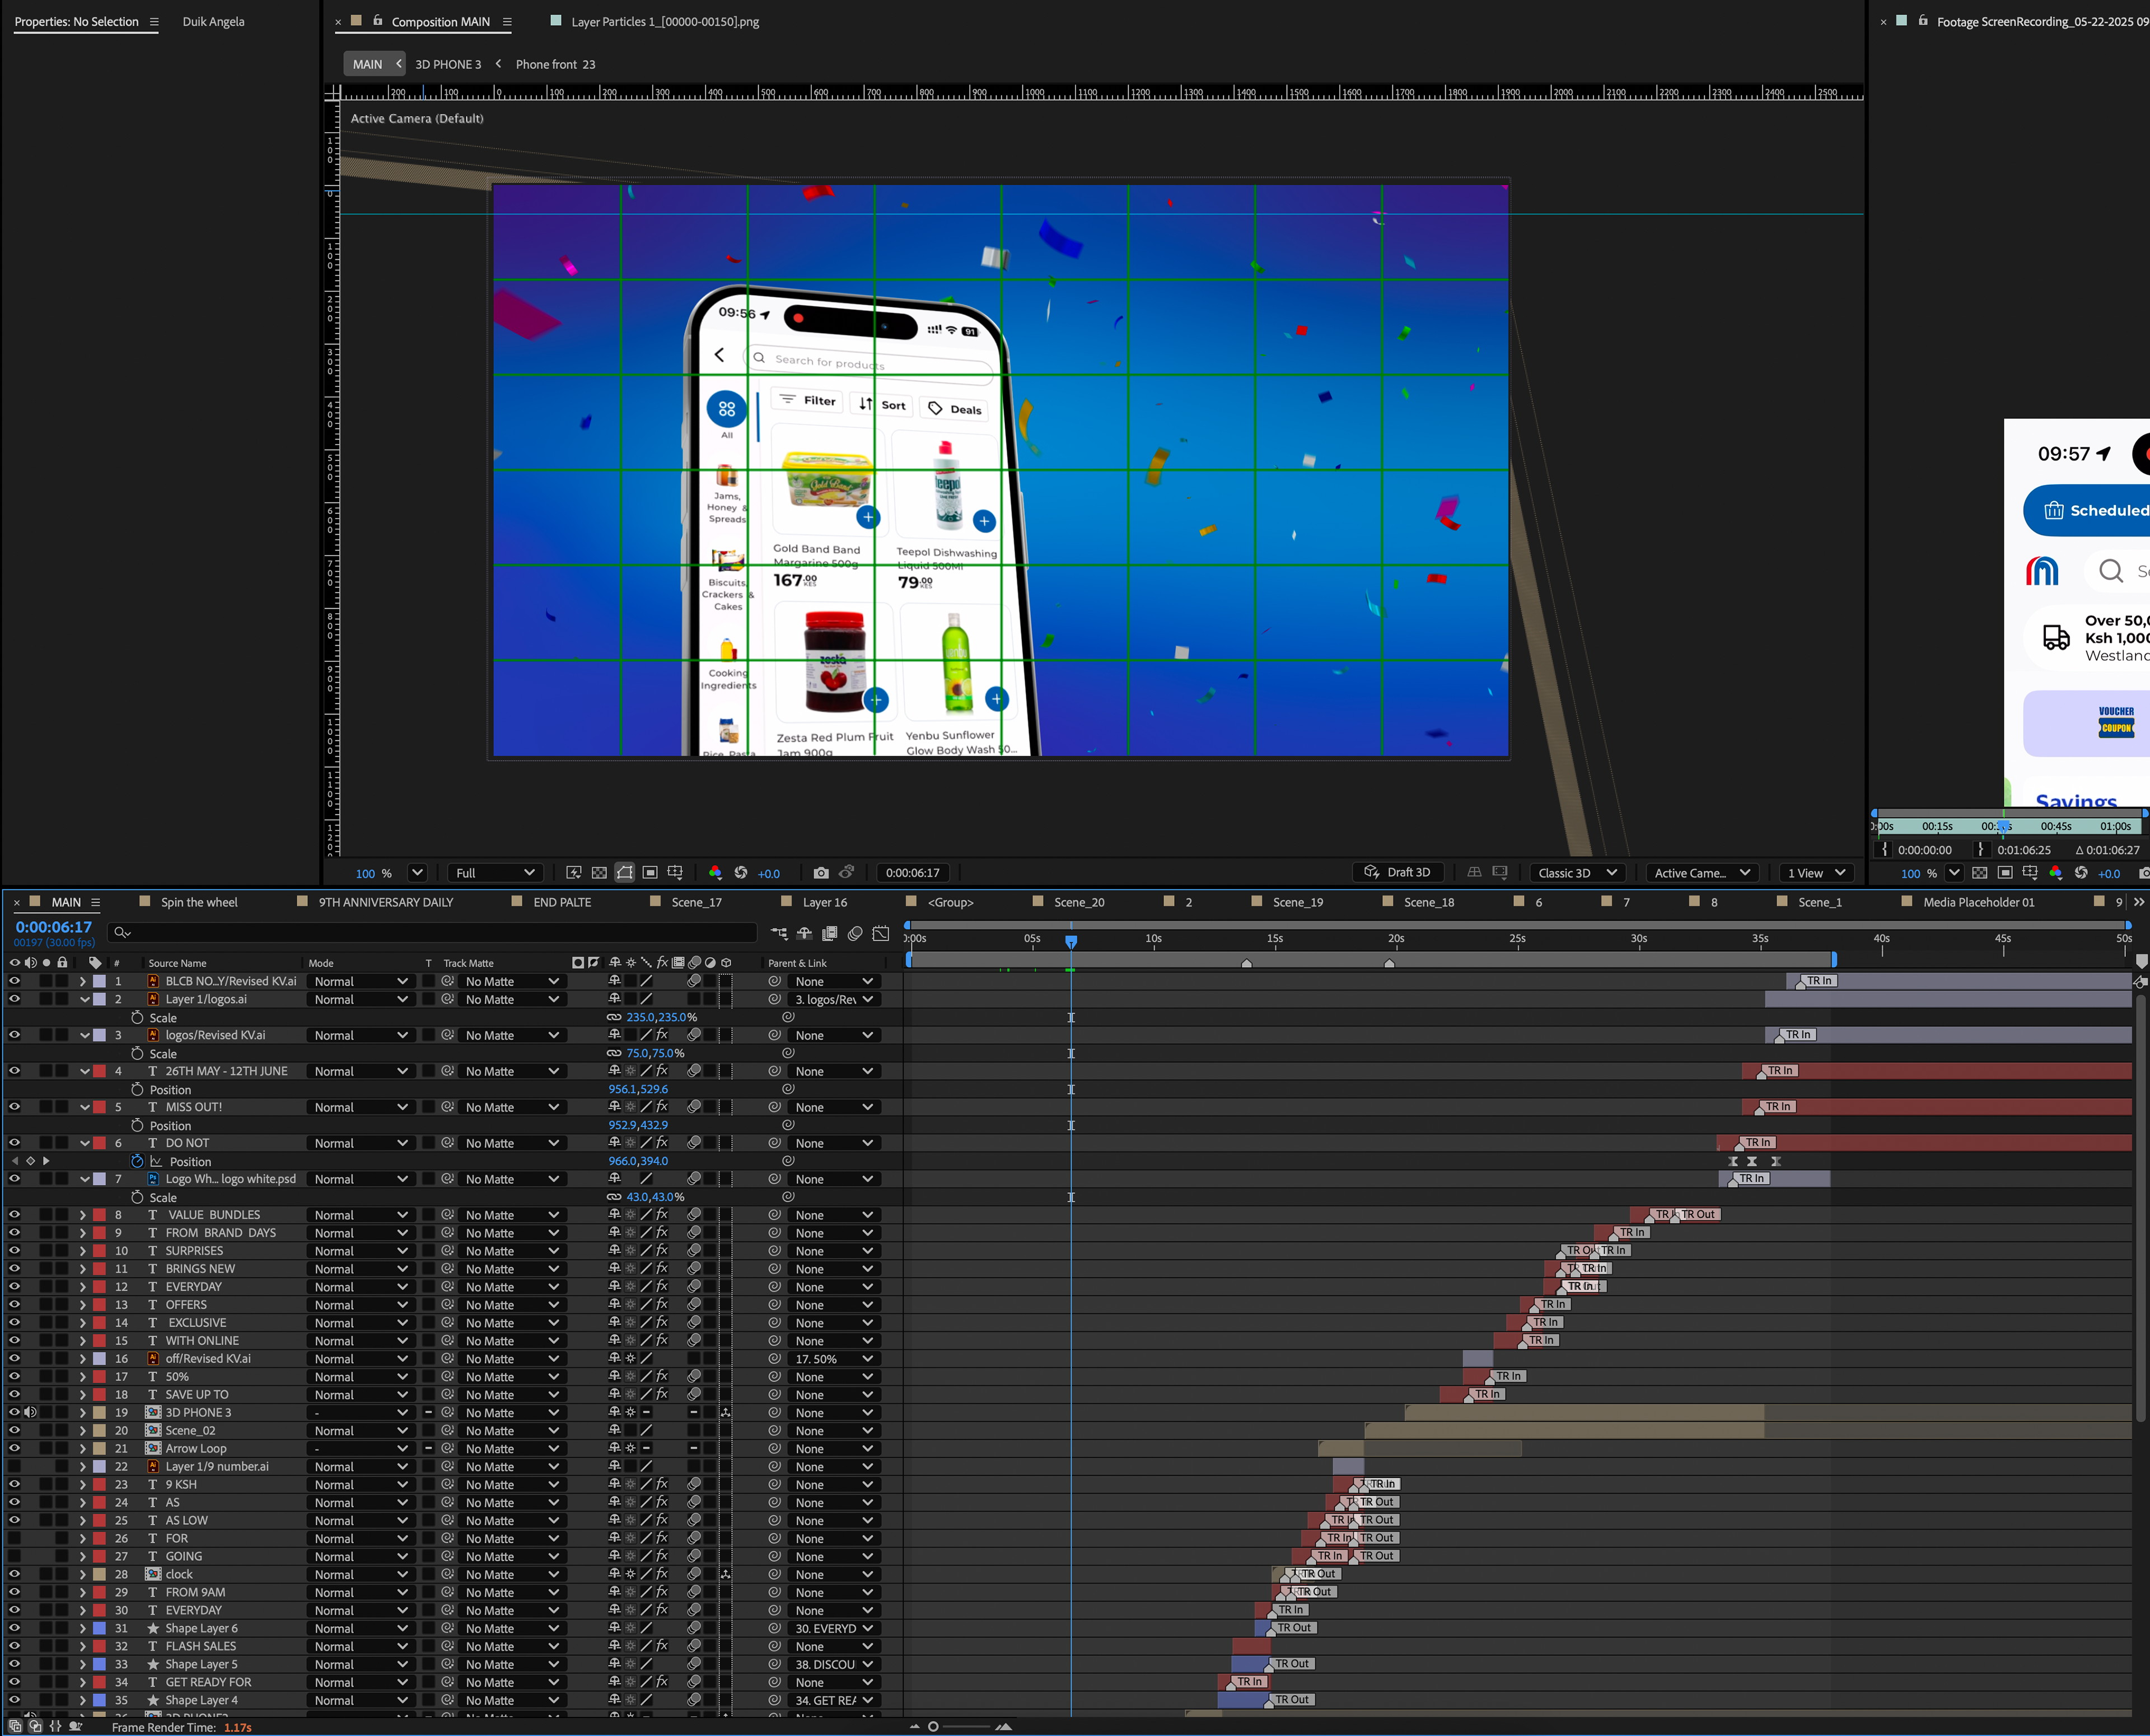Screen dimensions: 2150x1736
Task: Toggle Position stopwatch on DO NOT layer
Action: pyautogui.click(x=137, y=1161)
